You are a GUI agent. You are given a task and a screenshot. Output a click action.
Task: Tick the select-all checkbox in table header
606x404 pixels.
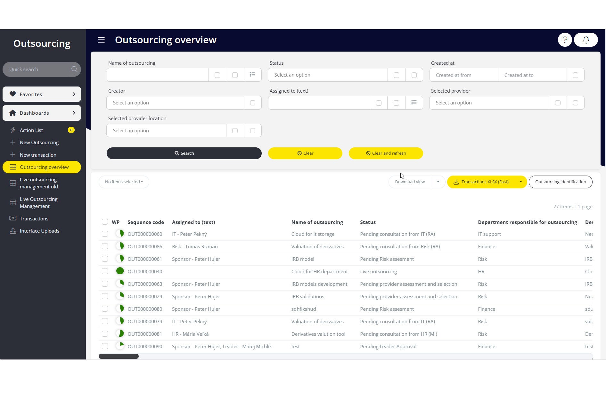[x=105, y=222]
